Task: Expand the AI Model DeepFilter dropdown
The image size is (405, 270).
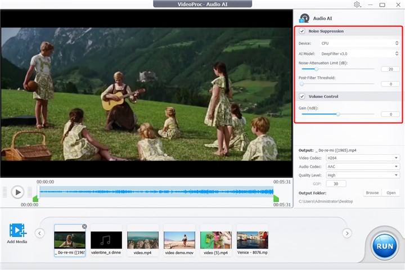Action: [x=359, y=53]
